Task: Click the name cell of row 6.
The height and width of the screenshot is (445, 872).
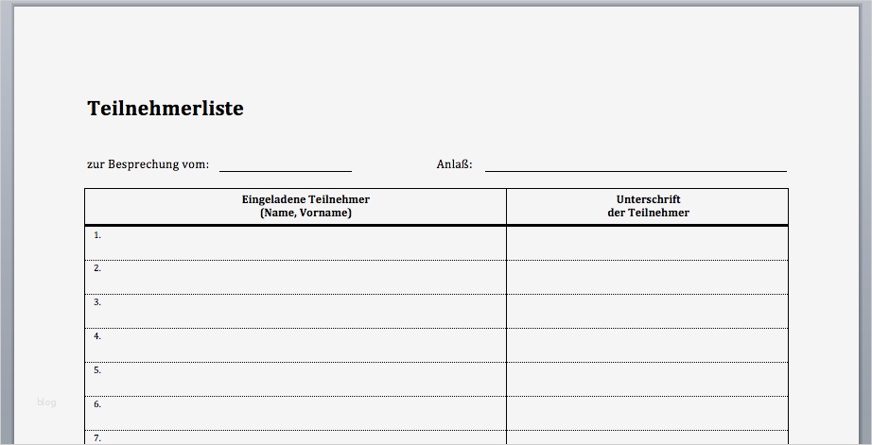Action: [x=295, y=413]
